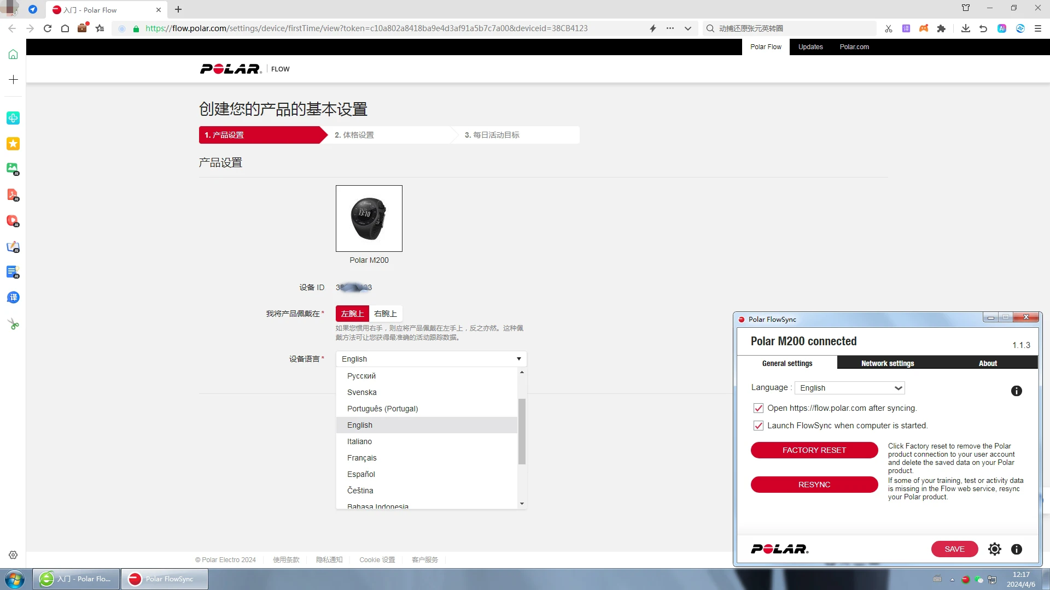Expand the address bar dropdown chevron
Image resolution: width=1050 pixels, height=590 pixels.
[688, 28]
